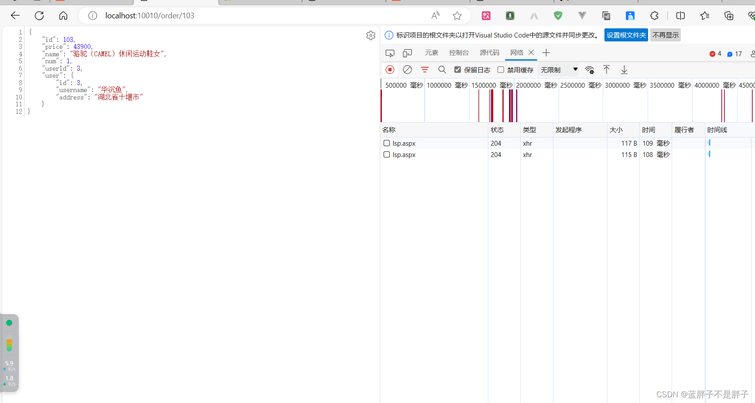The width and height of the screenshot is (755, 403).
Task: Open the 4 errors indicator
Action: coord(715,54)
